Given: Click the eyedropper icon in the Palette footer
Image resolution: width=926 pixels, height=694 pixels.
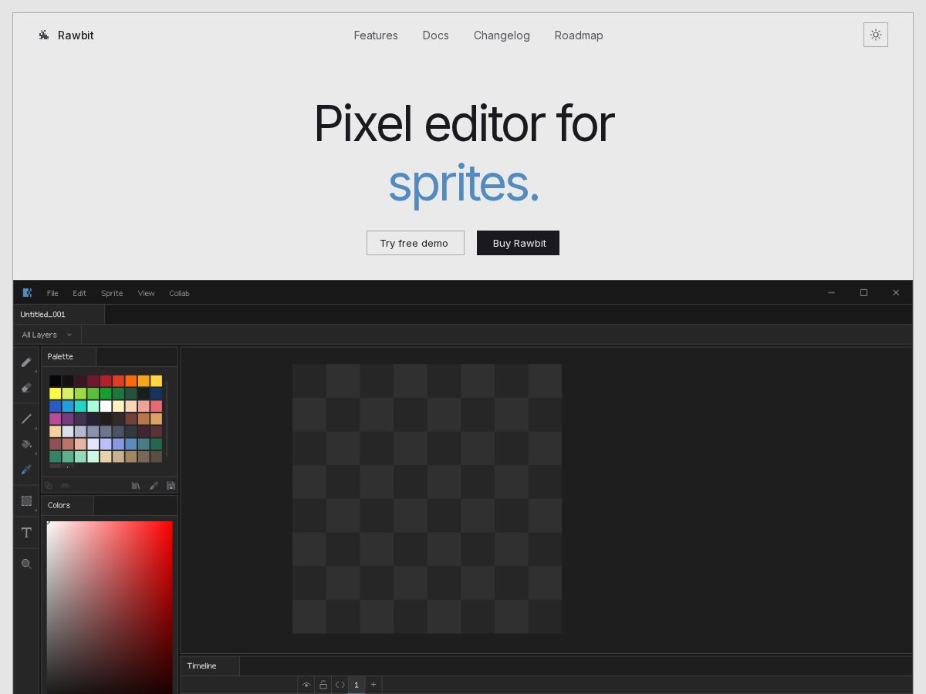Looking at the screenshot, I should coord(154,485).
